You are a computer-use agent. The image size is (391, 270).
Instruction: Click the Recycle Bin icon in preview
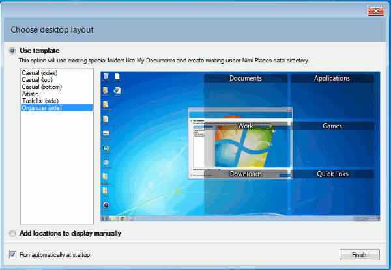tap(106, 77)
